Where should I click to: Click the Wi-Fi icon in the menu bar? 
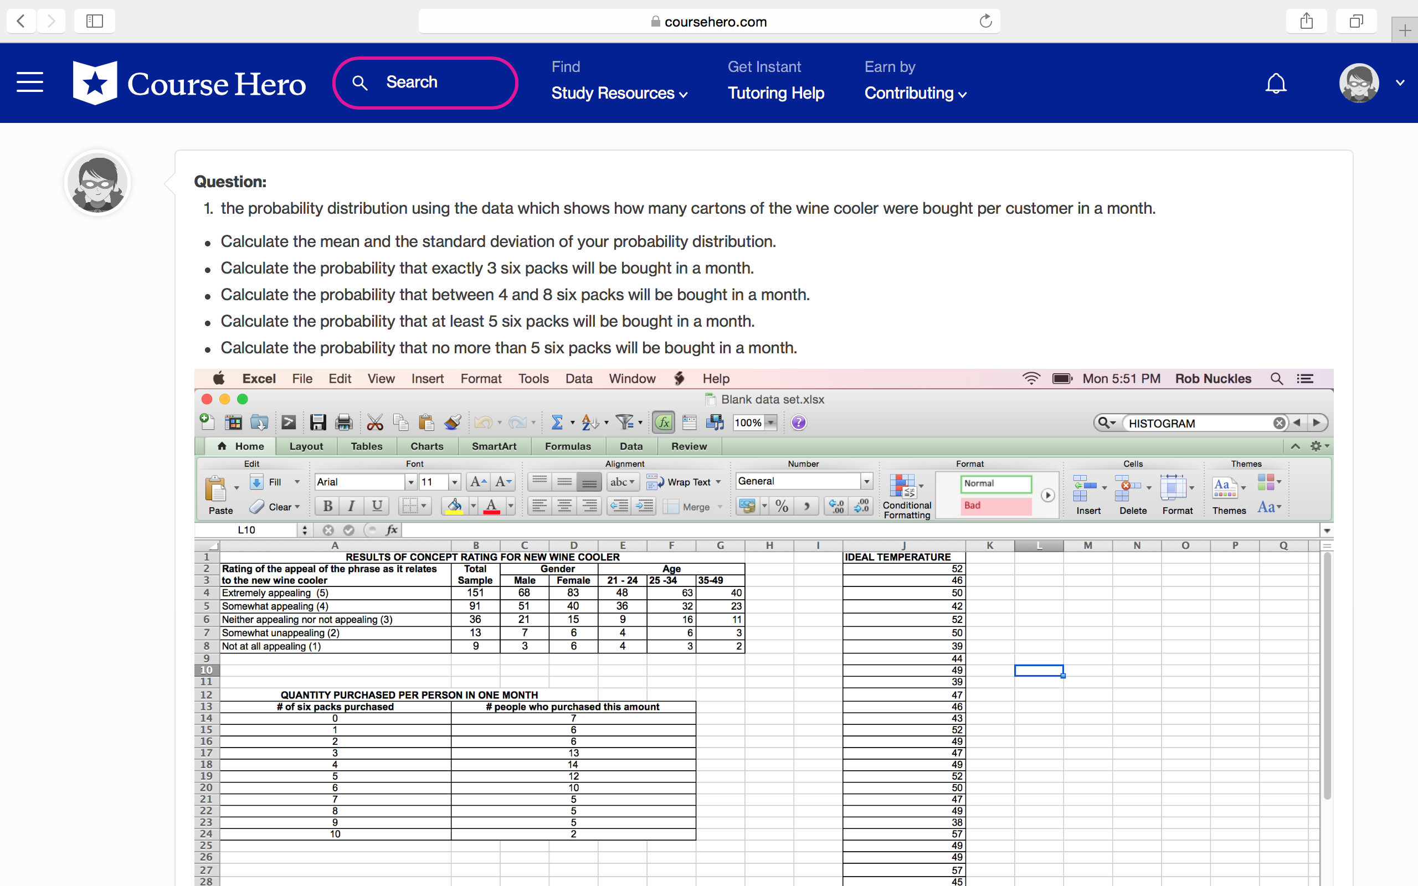click(1031, 379)
